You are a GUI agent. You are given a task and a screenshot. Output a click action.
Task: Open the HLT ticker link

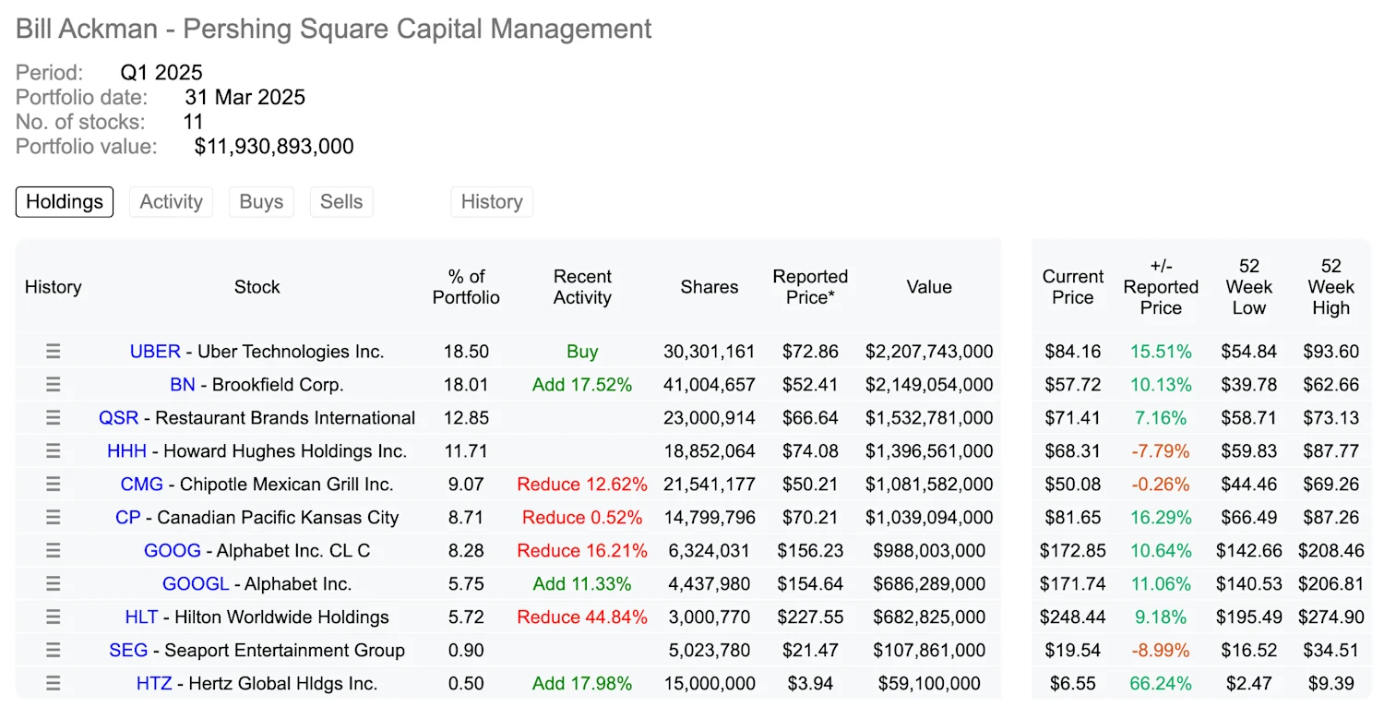tap(141, 617)
